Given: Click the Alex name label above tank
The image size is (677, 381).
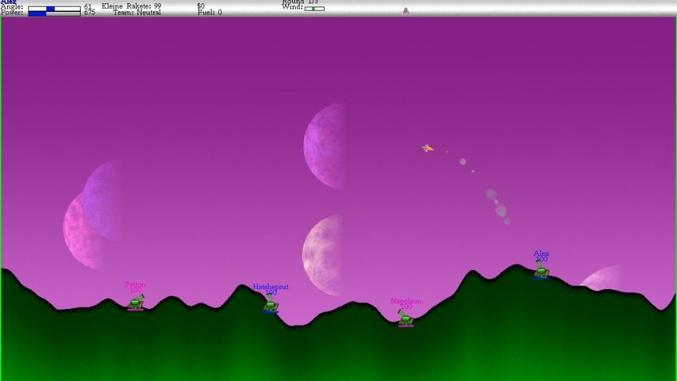Looking at the screenshot, I should pos(541,253).
